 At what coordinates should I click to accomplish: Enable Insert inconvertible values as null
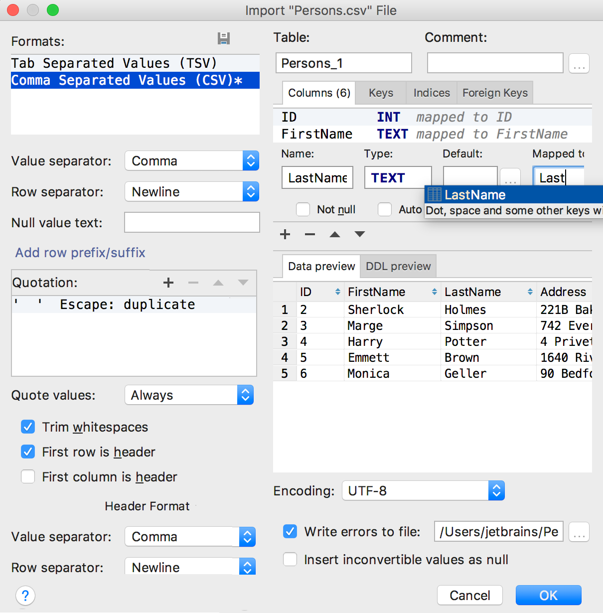(290, 559)
